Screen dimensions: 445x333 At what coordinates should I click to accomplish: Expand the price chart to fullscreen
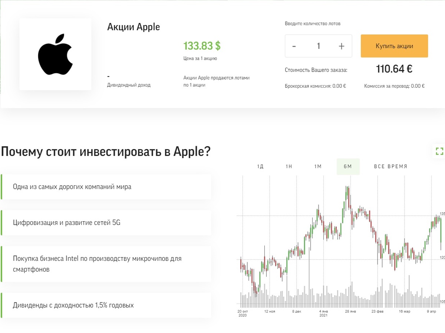coord(439,151)
